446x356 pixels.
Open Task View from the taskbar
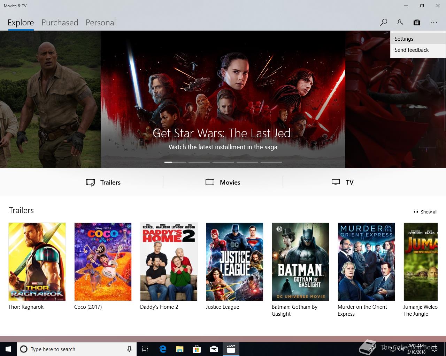coord(145,349)
